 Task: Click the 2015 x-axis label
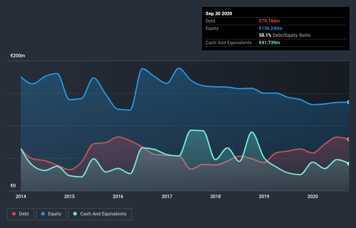pyautogui.click(x=69, y=196)
